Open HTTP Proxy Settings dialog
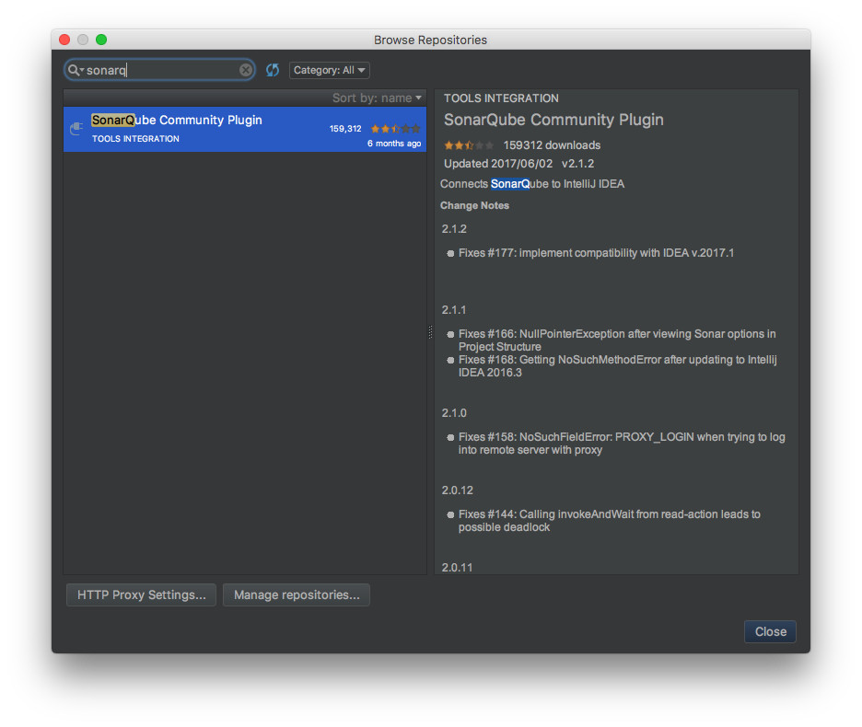The height and width of the screenshot is (727, 862). click(x=141, y=594)
